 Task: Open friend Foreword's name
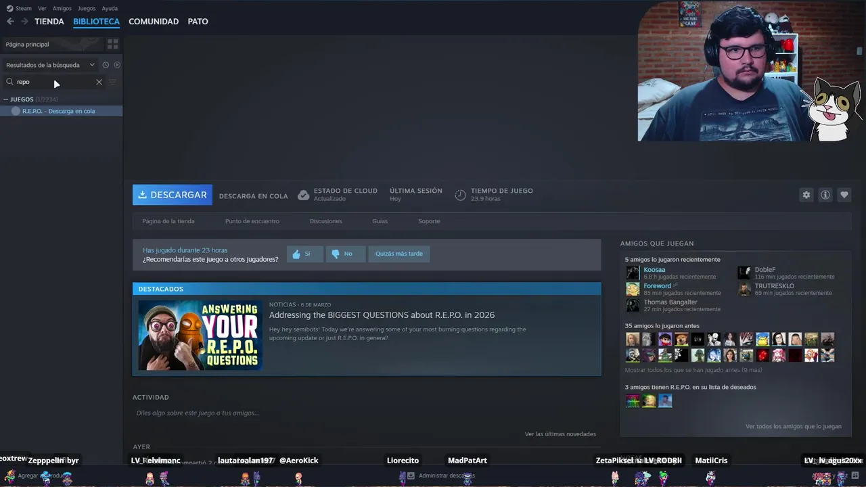click(657, 286)
